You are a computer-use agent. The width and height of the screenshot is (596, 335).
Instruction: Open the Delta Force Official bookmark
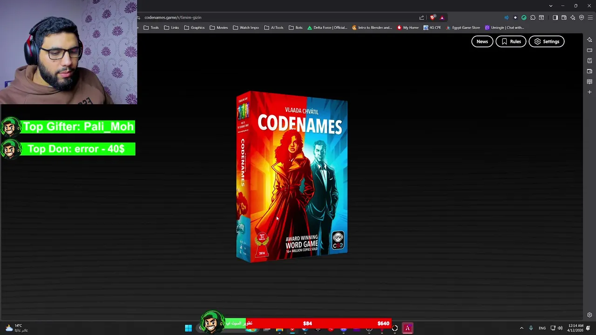327,27
